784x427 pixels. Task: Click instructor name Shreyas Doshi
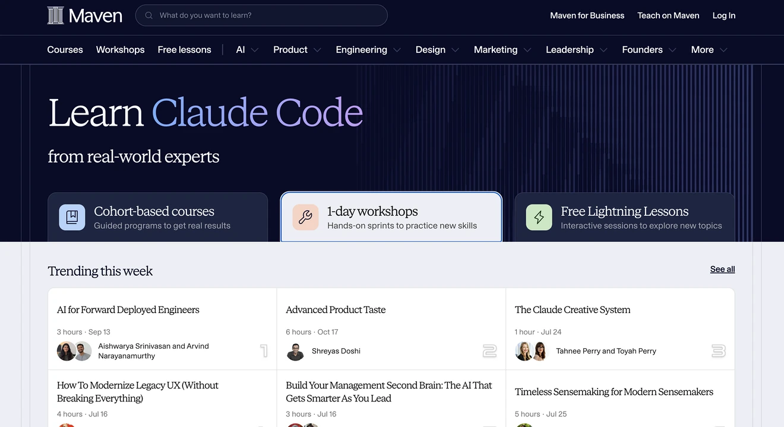tap(336, 351)
